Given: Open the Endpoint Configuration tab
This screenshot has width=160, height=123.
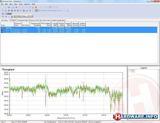Looking at the screenshot, I should (58, 20).
